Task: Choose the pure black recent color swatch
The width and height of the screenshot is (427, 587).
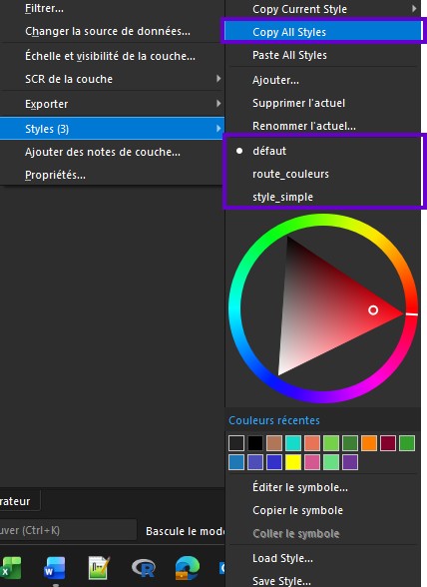Action: pos(255,443)
